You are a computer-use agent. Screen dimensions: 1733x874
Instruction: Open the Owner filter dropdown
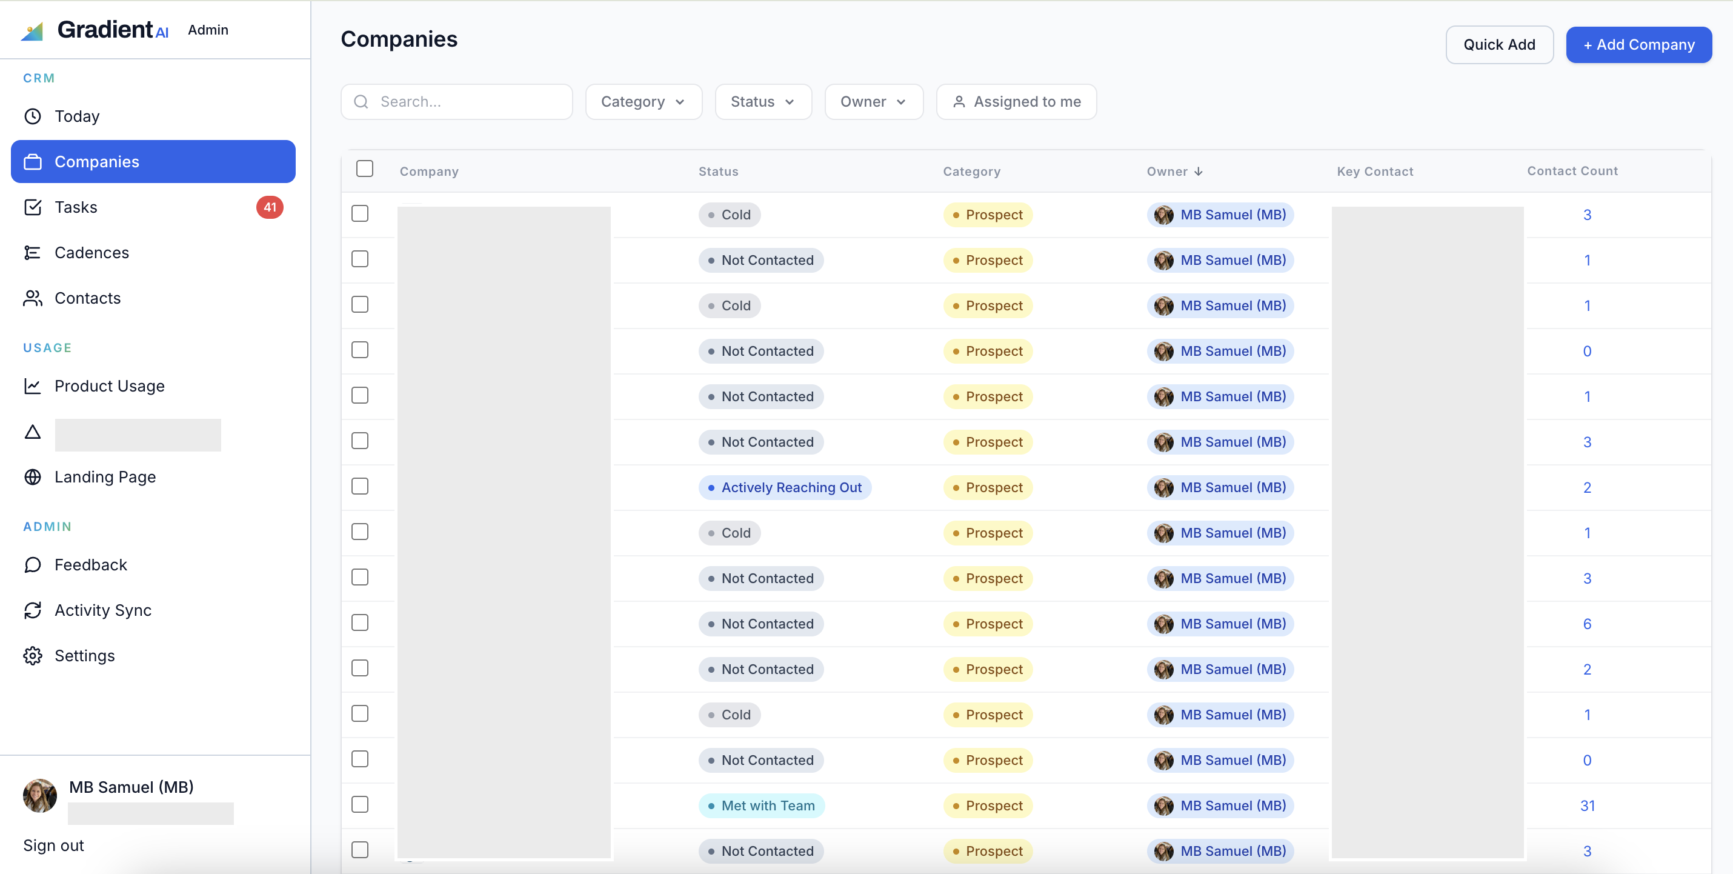point(873,102)
